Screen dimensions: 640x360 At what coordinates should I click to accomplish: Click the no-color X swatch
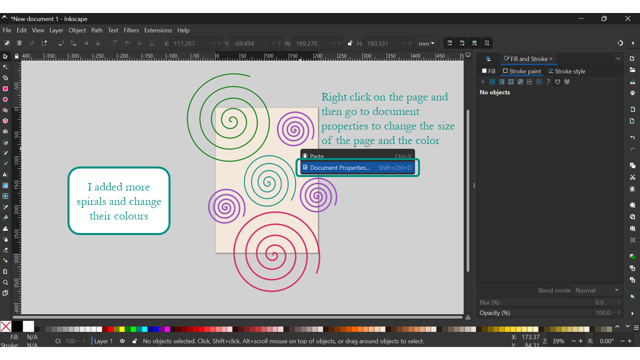coord(5,326)
